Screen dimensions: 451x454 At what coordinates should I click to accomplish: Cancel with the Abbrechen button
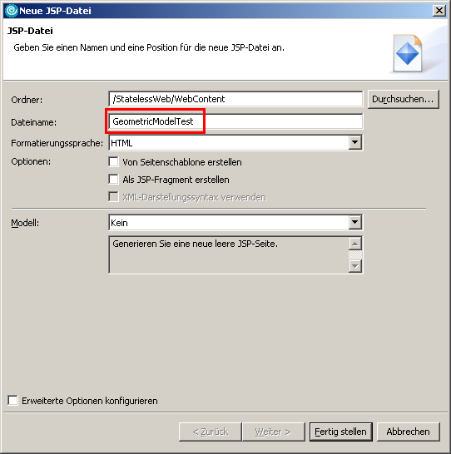point(408,432)
